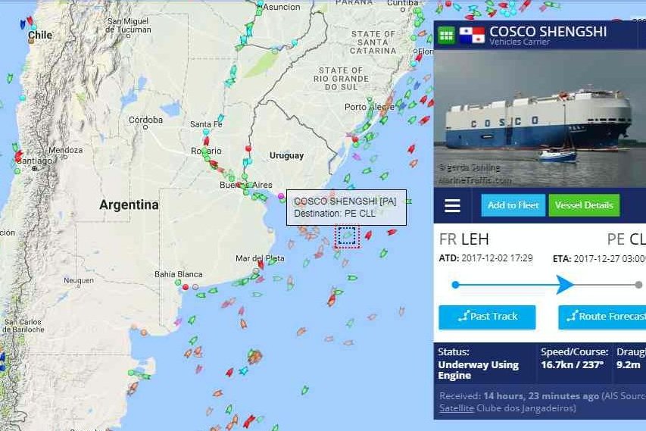Click the COSCO SHENGSHI vessel name title
This screenshot has height=431, width=646.
tap(548, 31)
